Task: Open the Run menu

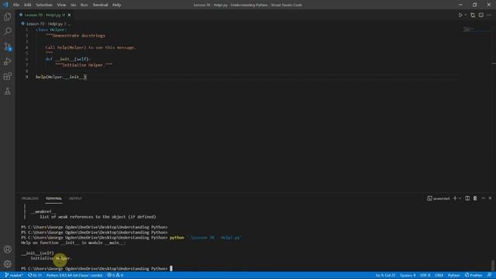Action: tap(84, 5)
